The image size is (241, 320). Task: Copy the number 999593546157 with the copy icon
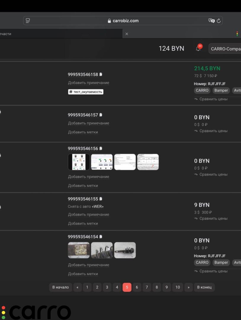[x=101, y=115]
